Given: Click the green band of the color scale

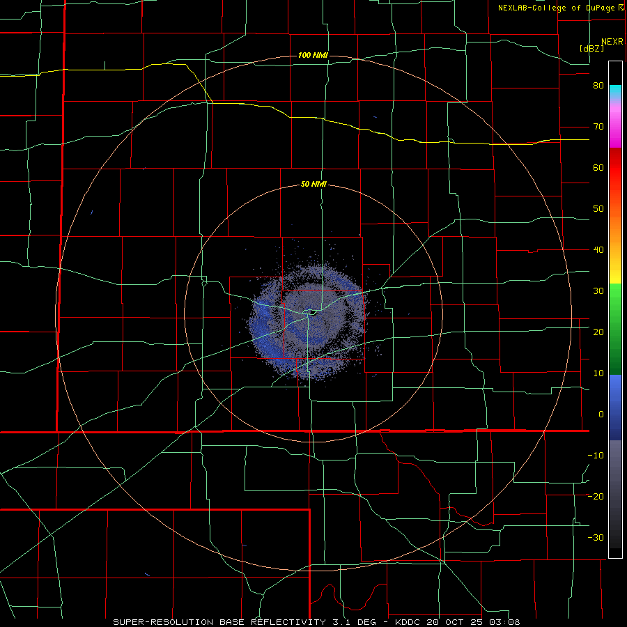Looking at the screenshot, I should (615, 329).
